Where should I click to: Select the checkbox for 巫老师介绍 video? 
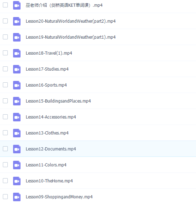click(5, 5)
